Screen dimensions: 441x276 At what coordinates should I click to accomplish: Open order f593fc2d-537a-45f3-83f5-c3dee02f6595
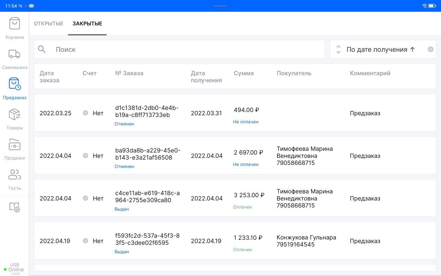(x=147, y=239)
